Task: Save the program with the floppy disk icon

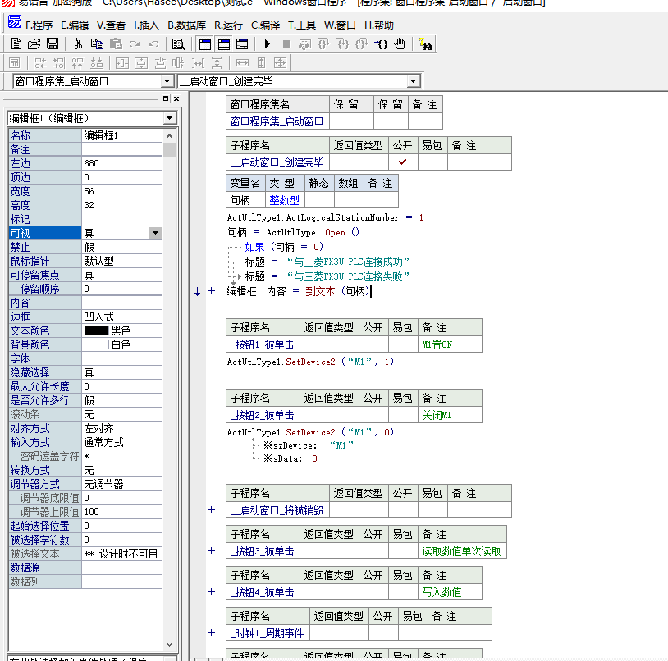Action: (x=52, y=43)
